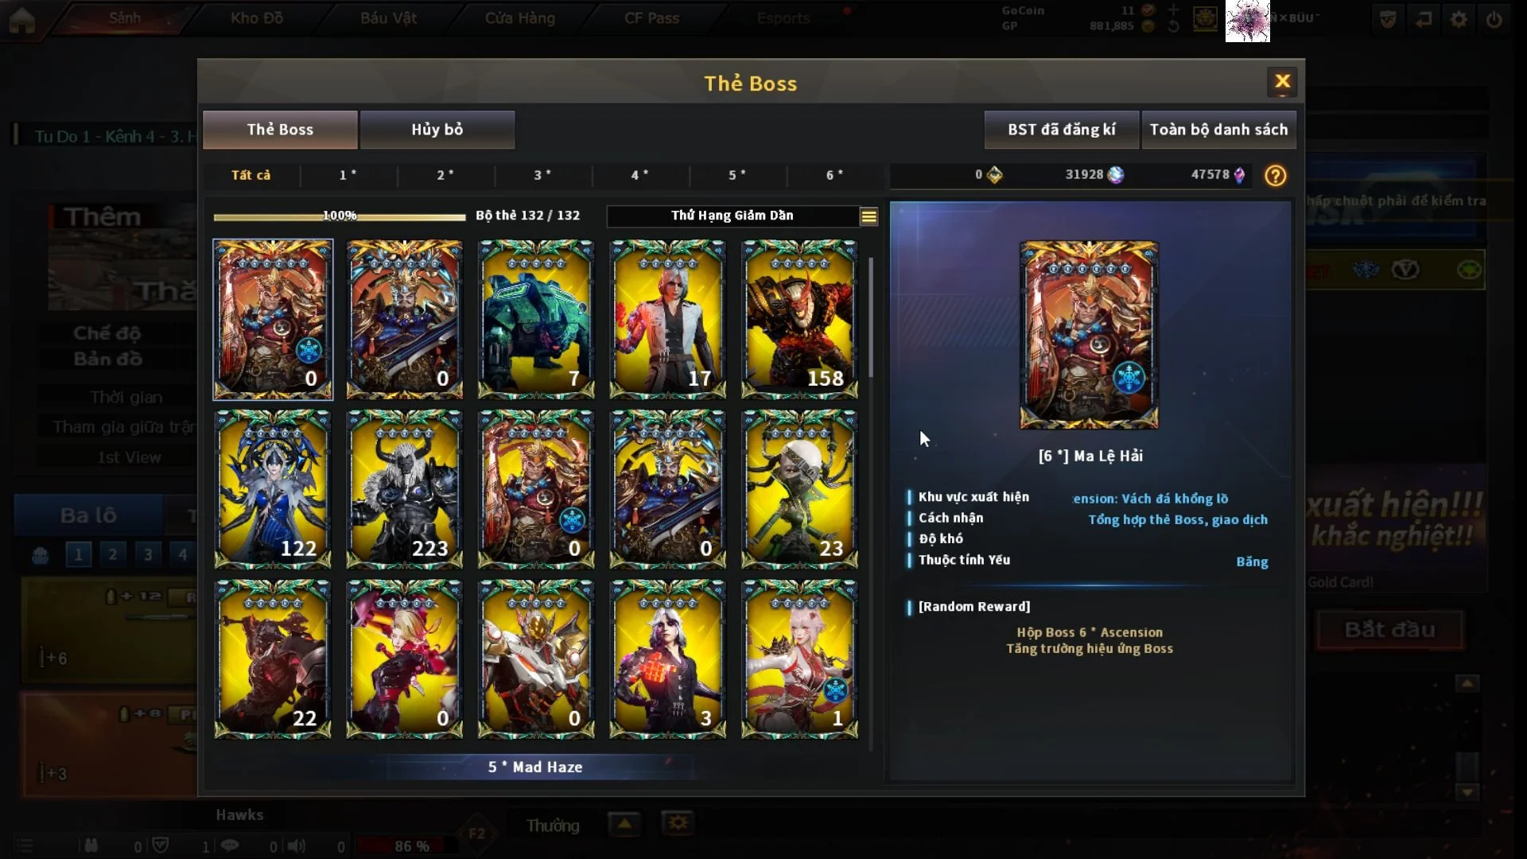This screenshot has height=859, width=1527.
Task: Open Cửa Hàng in top menu
Action: tap(520, 18)
